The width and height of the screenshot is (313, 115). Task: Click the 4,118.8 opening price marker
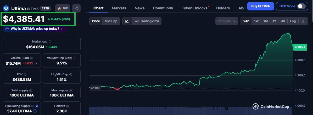[96, 88]
